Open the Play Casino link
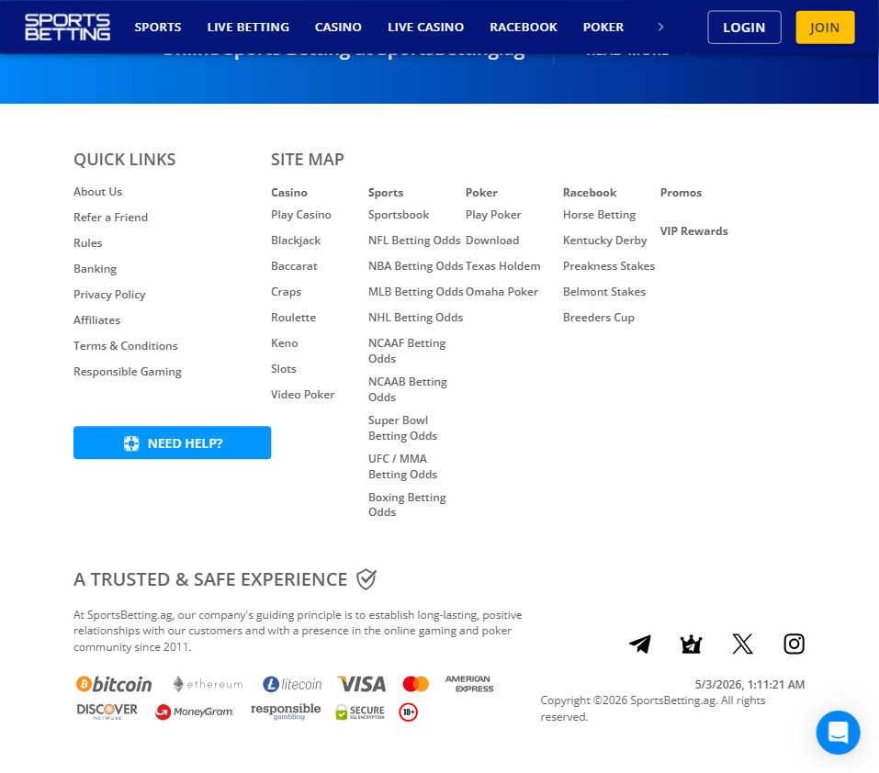The image size is (879, 773). tap(301, 215)
